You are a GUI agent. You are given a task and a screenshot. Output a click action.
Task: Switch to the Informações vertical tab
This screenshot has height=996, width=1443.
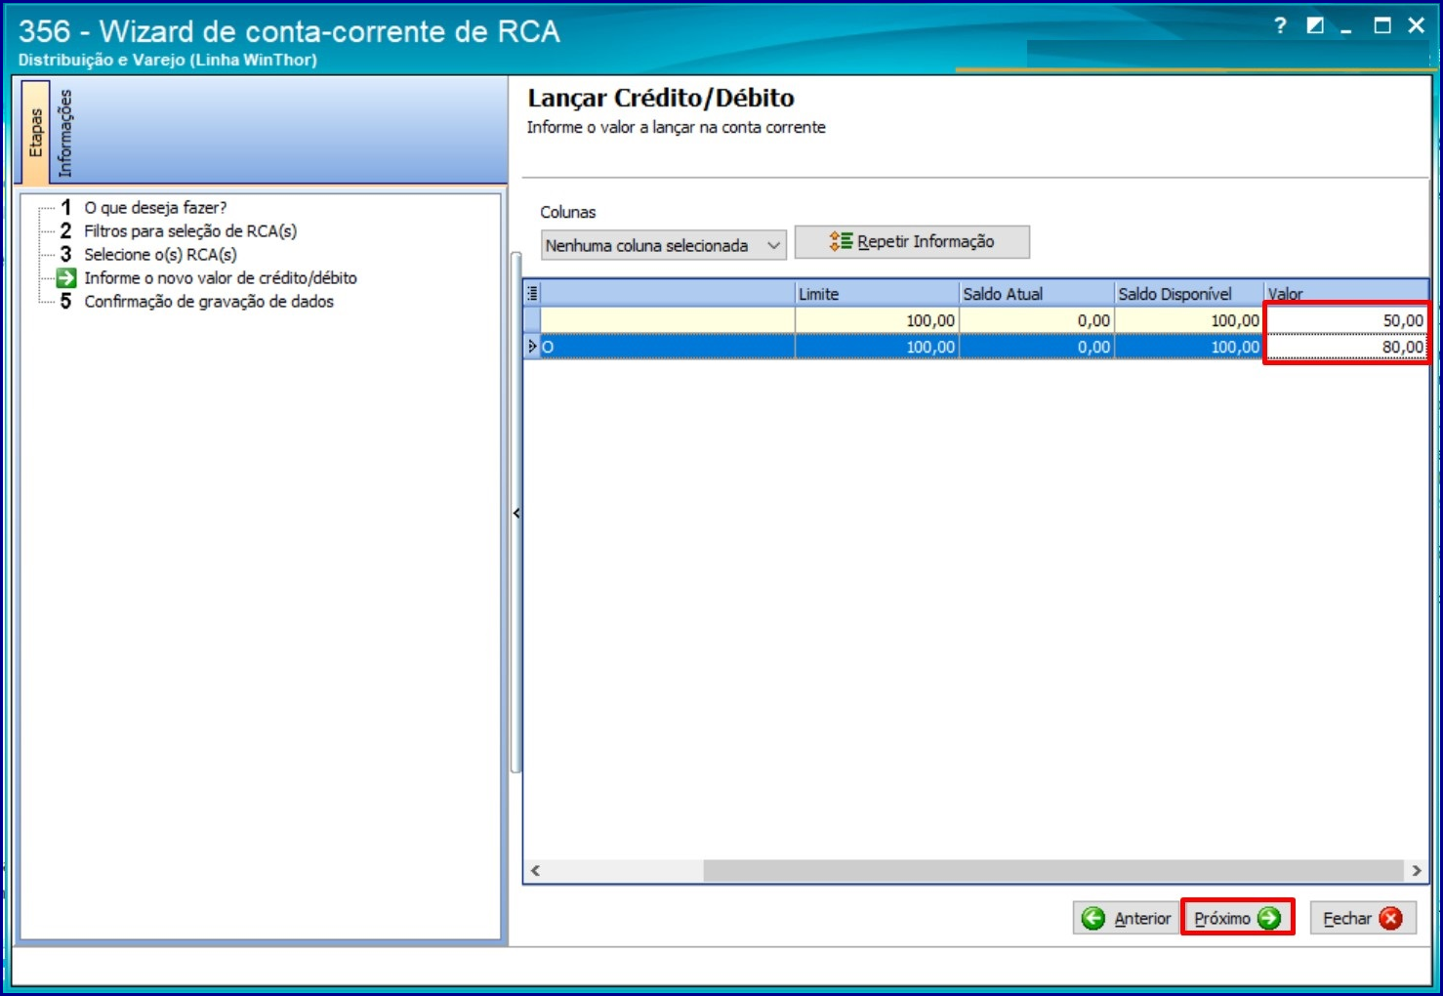tap(64, 132)
